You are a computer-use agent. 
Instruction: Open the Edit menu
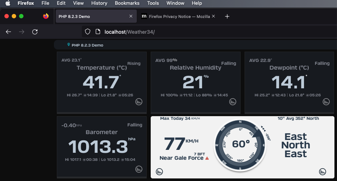tap(61, 3)
